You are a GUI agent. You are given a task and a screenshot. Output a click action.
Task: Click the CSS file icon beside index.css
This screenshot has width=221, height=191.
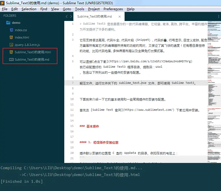[x=11, y=30]
